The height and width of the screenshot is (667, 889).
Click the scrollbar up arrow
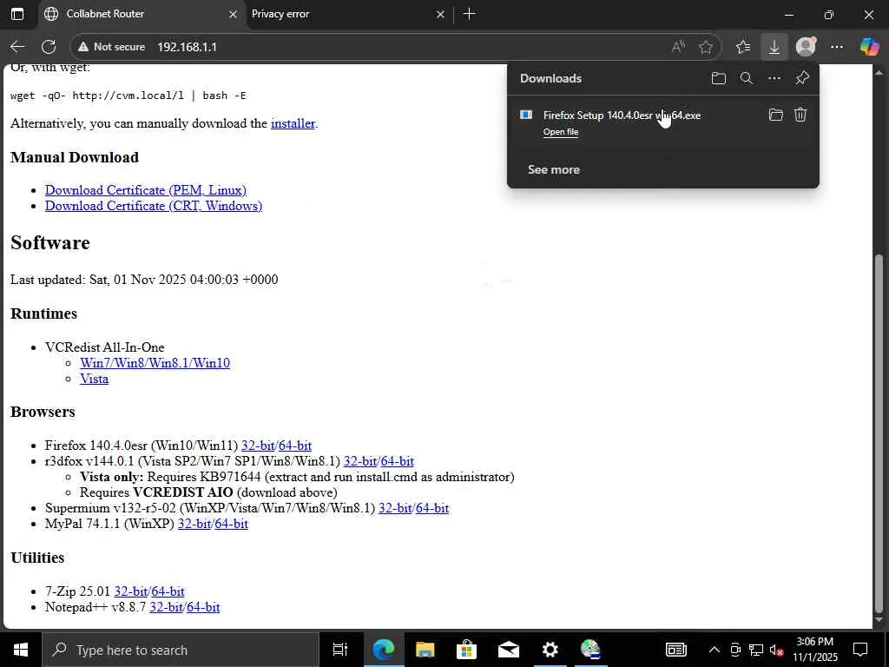(879, 72)
